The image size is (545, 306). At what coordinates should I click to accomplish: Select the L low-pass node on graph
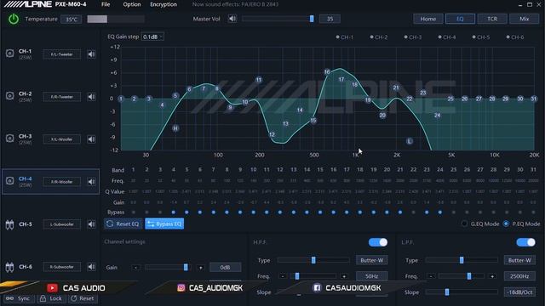(x=410, y=141)
